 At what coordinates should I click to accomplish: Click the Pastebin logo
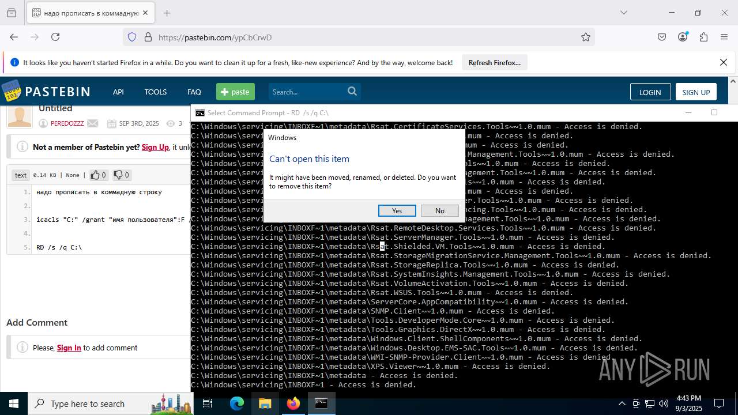(x=46, y=92)
